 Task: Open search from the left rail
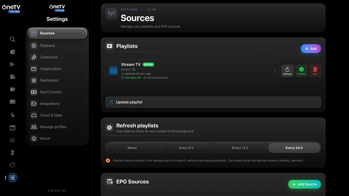pos(13,39)
